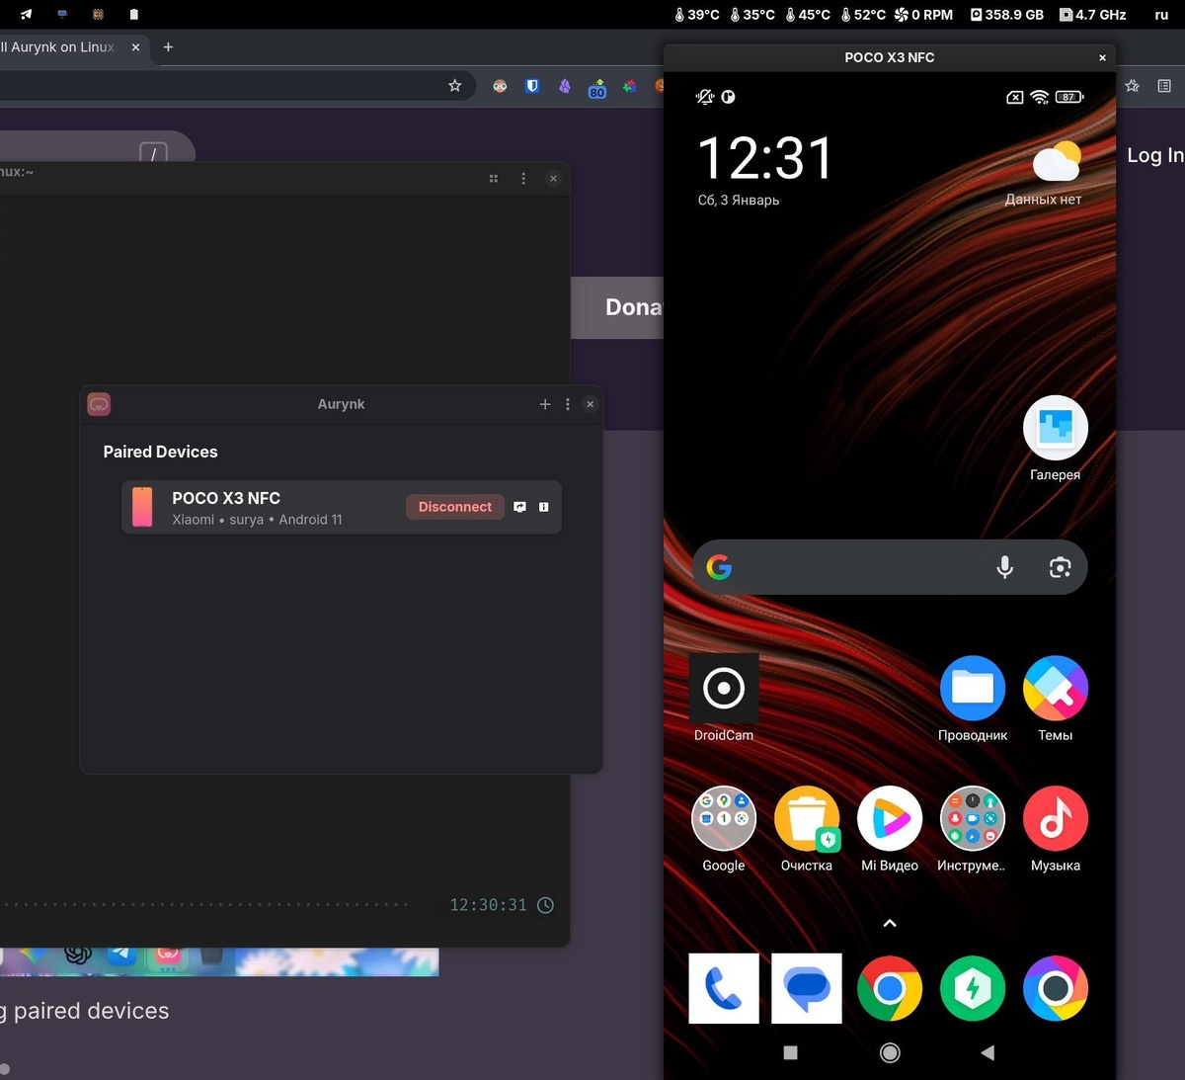Select the Aurynk on Linux browser tab

pyautogui.click(x=57, y=46)
